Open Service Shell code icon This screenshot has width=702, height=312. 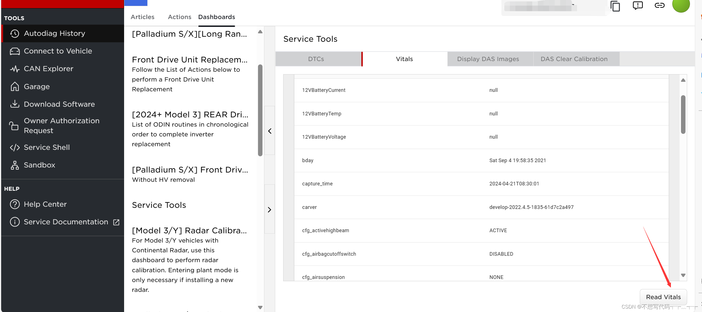(15, 147)
